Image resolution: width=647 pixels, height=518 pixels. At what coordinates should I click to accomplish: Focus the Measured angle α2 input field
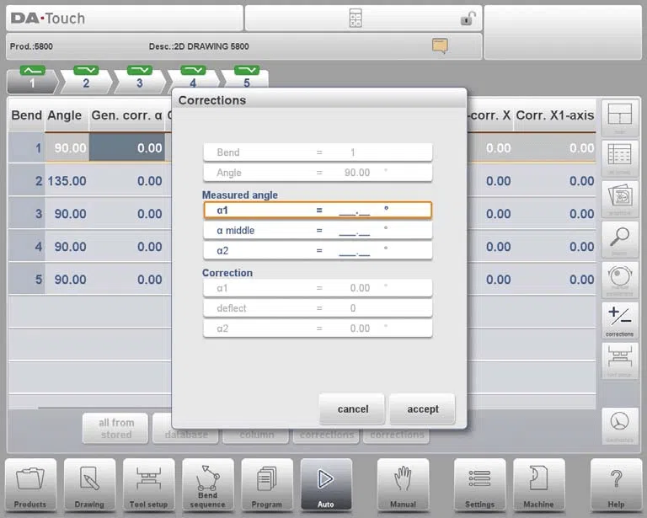(x=318, y=251)
